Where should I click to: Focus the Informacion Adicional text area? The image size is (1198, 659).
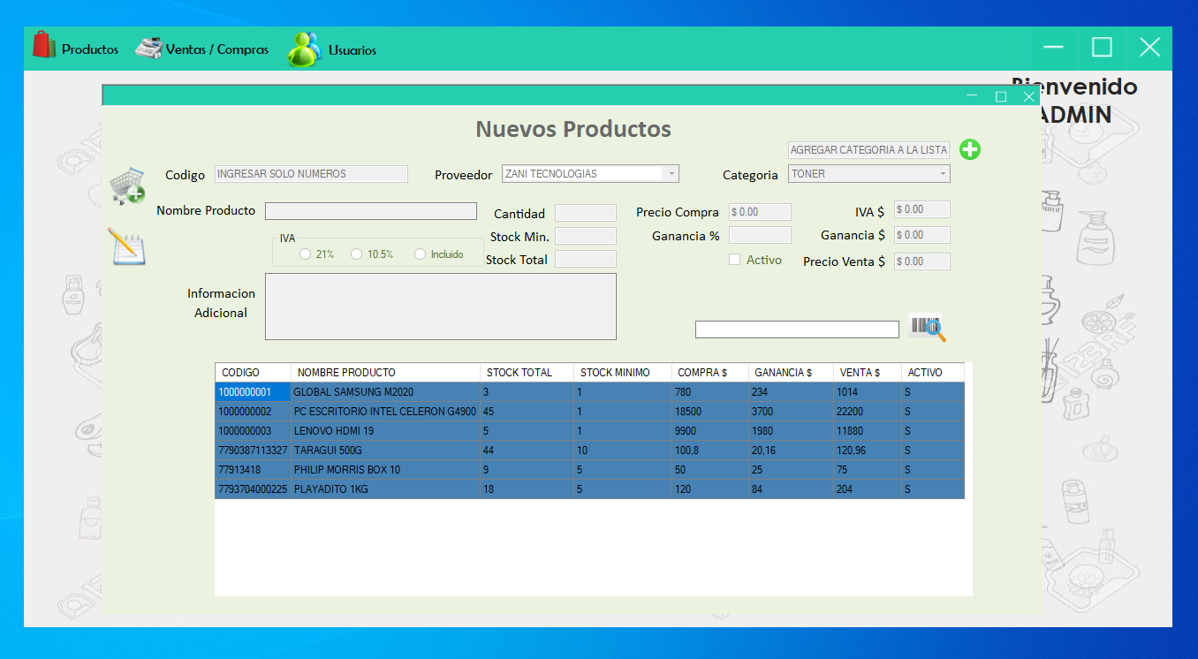(441, 307)
